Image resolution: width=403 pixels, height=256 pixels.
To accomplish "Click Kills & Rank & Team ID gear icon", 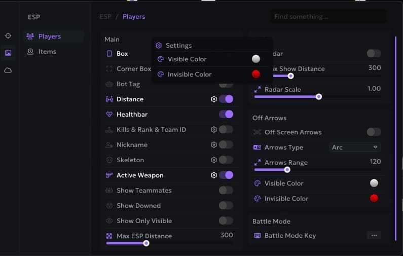I will (214, 130).
